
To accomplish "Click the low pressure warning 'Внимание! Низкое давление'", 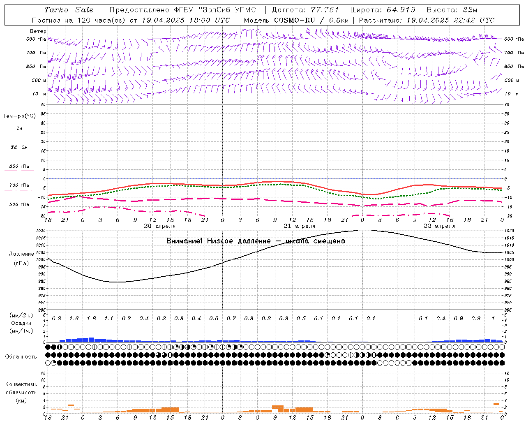I will 219,241.
